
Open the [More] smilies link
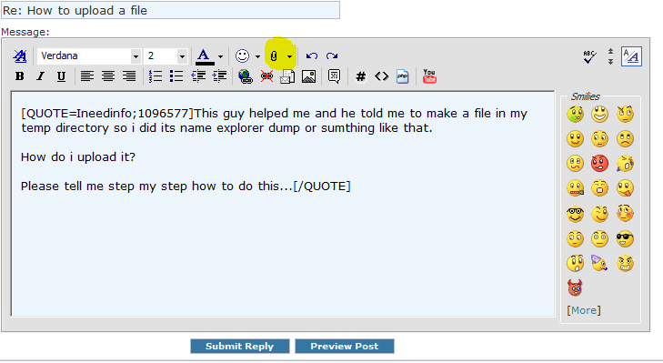click(584, 310)
